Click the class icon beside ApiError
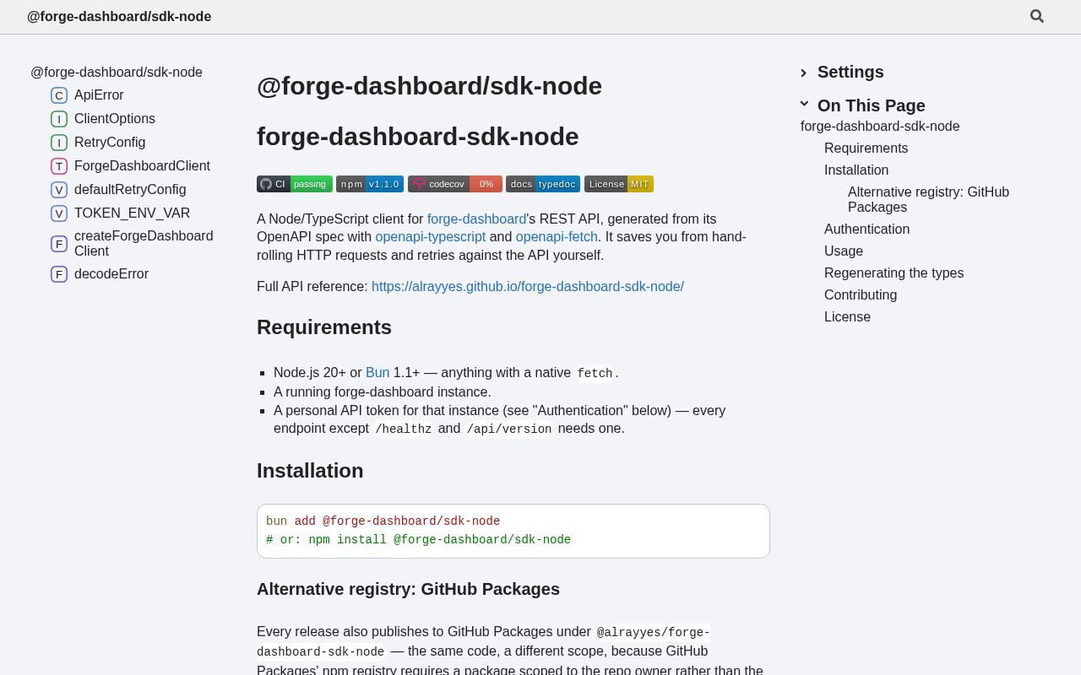1081x675 pixels. pyautogui.click(x=59, y=95)
